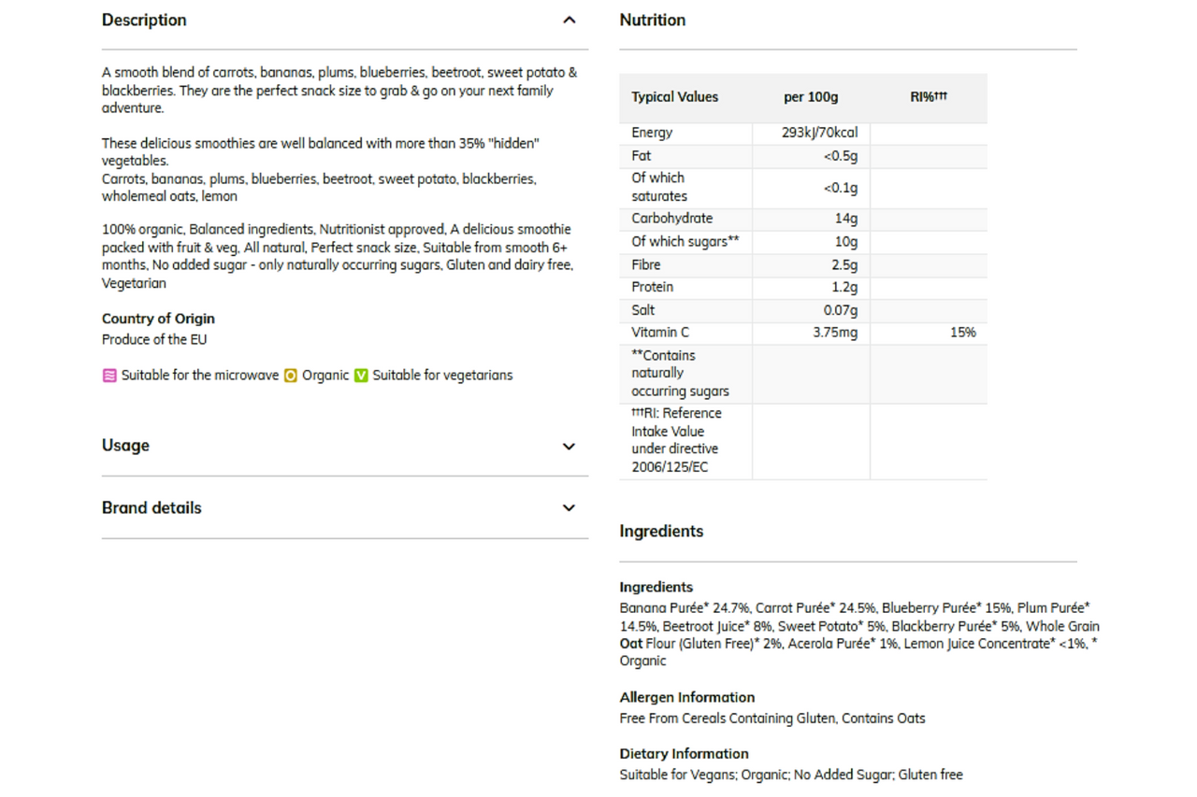The width and height of the screenshot is (1197, 797).
Task: Collapse the Description section chevron
Action: tap(569, 21)
